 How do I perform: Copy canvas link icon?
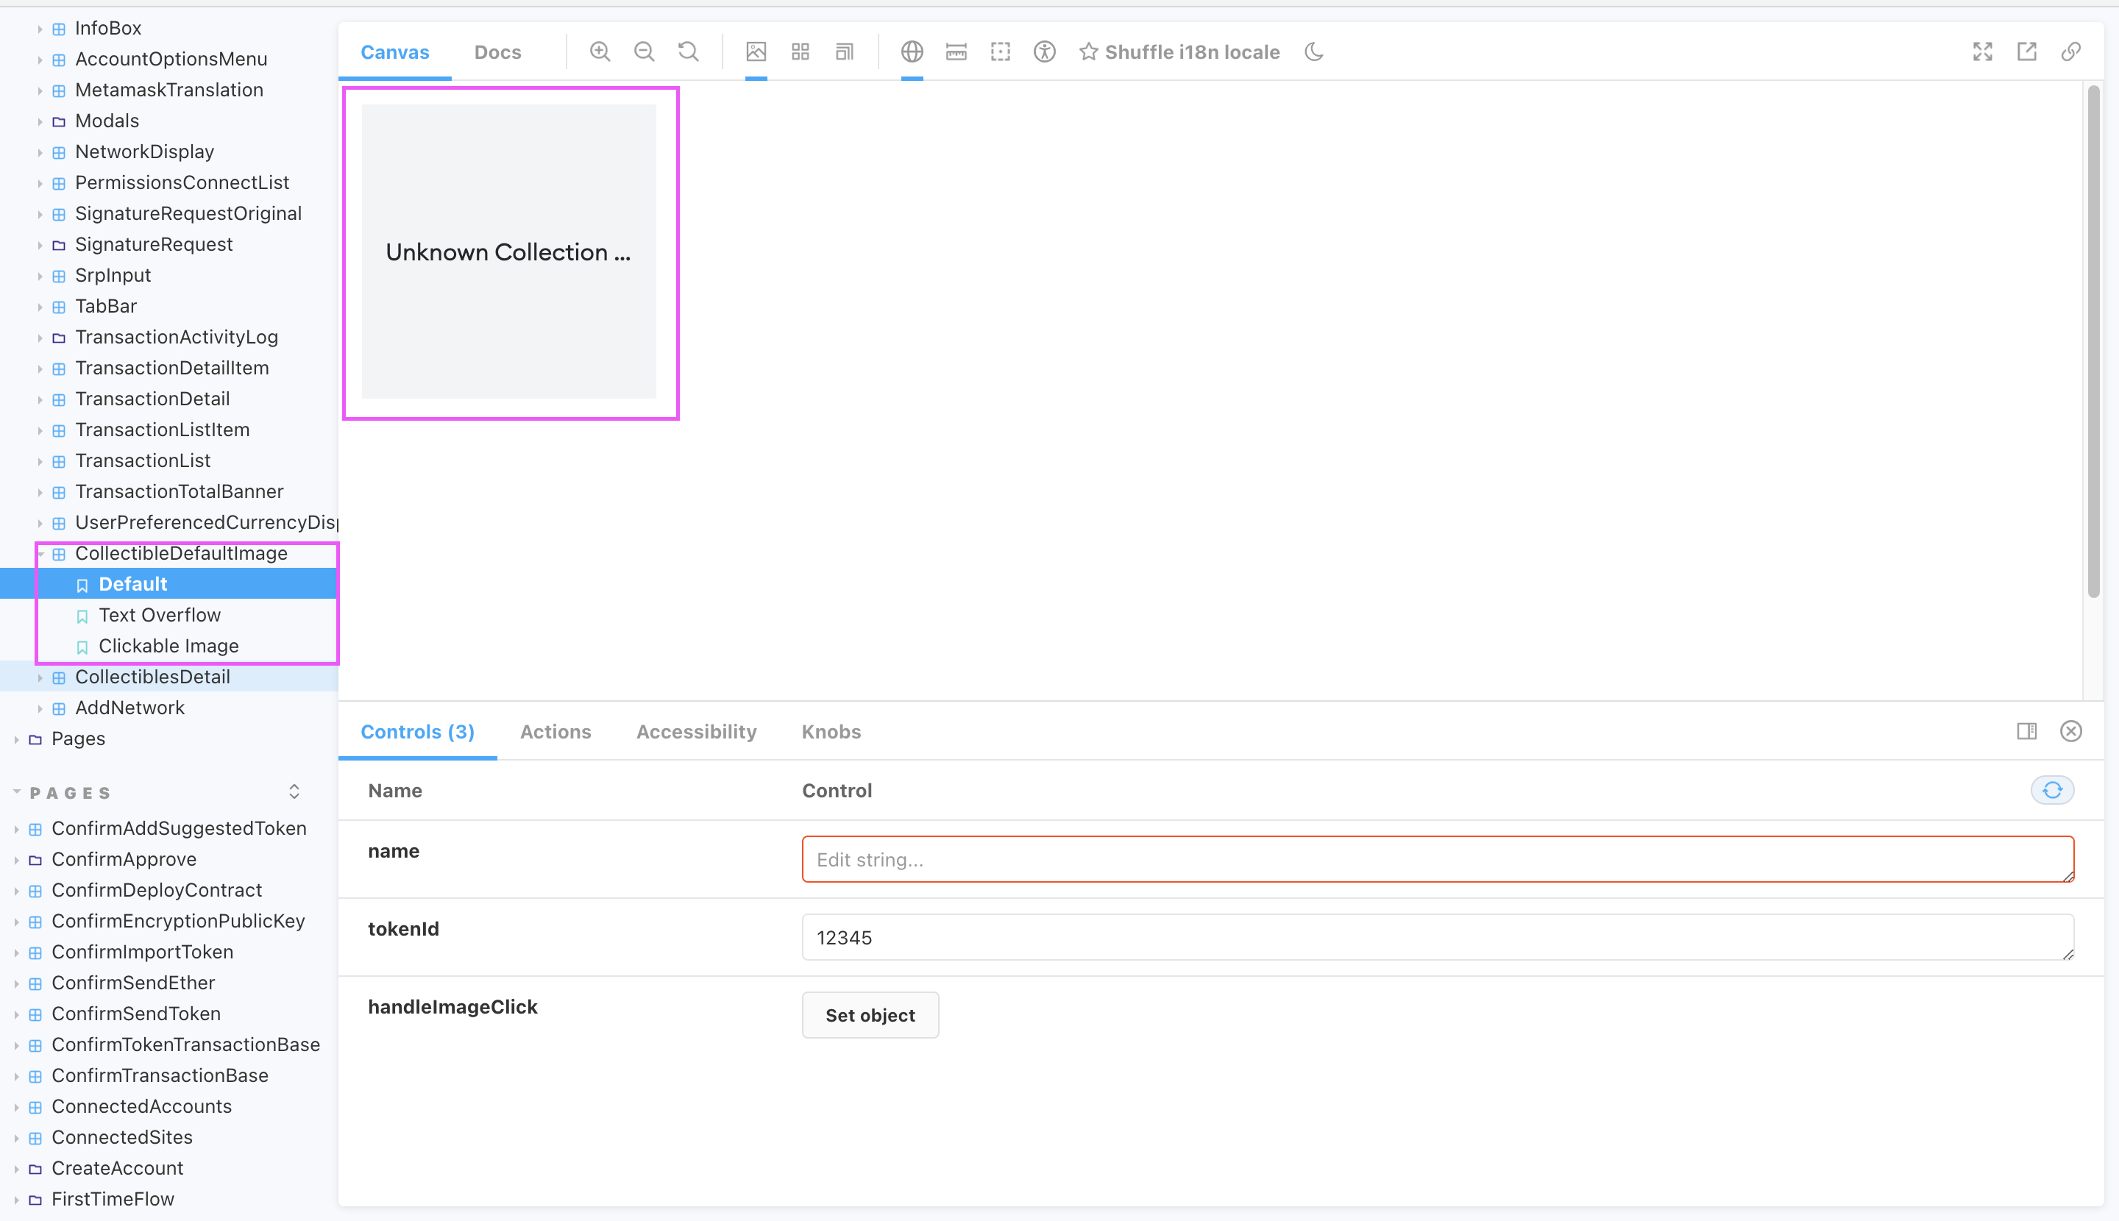click(x=2070, y=52)
